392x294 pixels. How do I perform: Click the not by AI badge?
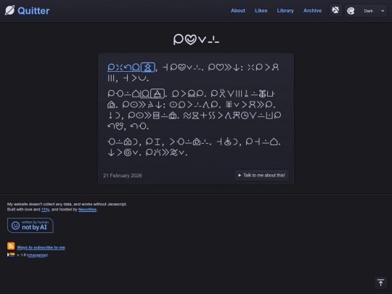[30, 226]
